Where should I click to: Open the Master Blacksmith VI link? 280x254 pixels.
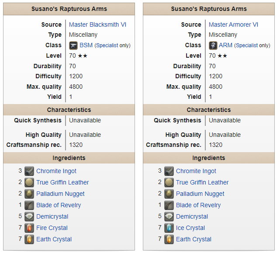97,24
